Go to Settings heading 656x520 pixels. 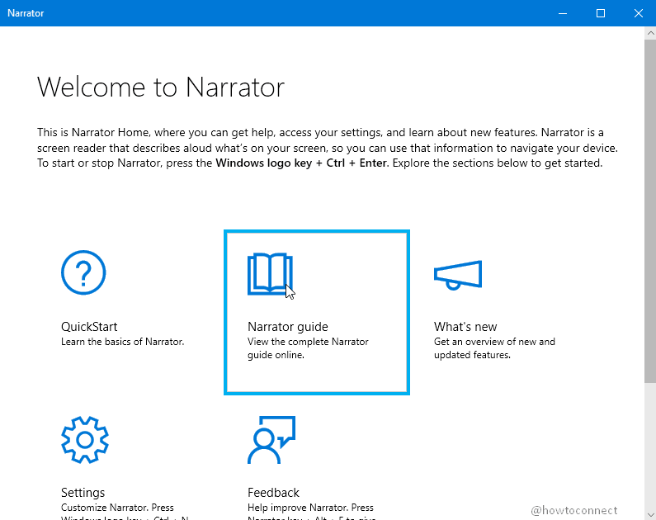tap(83, 493)
